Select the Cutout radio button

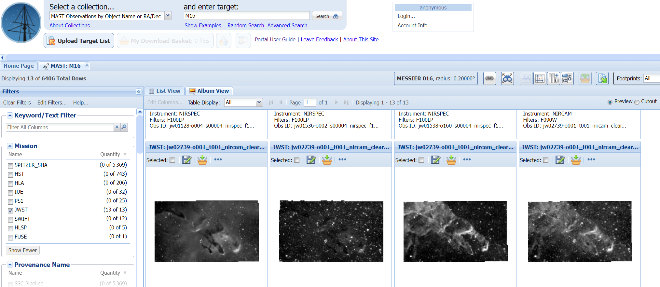[637, 102]
